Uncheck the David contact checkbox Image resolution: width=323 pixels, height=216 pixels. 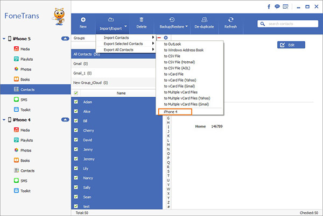point(76,140)
